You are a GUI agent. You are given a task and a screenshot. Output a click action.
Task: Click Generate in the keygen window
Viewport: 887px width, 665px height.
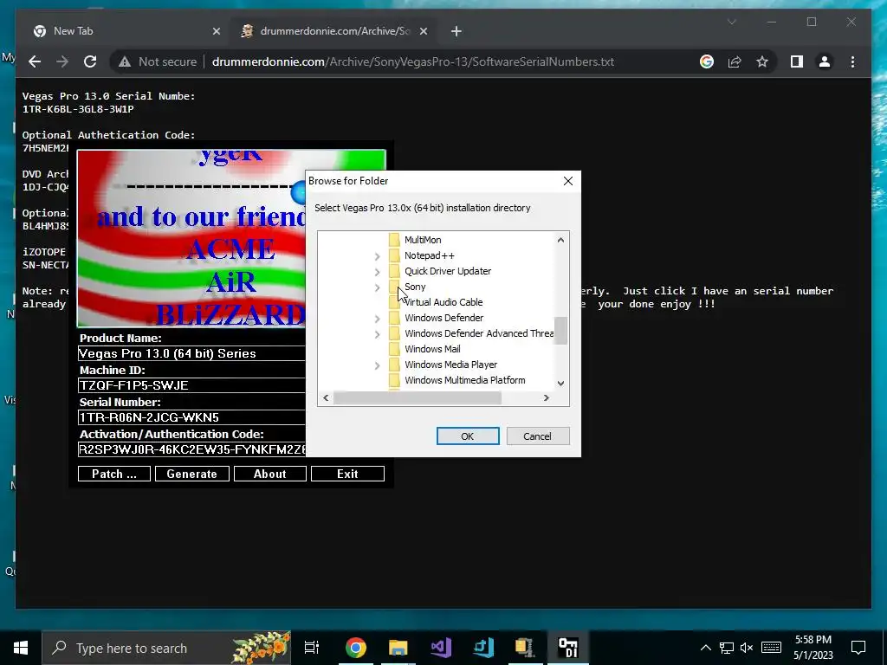pos(191,474)
